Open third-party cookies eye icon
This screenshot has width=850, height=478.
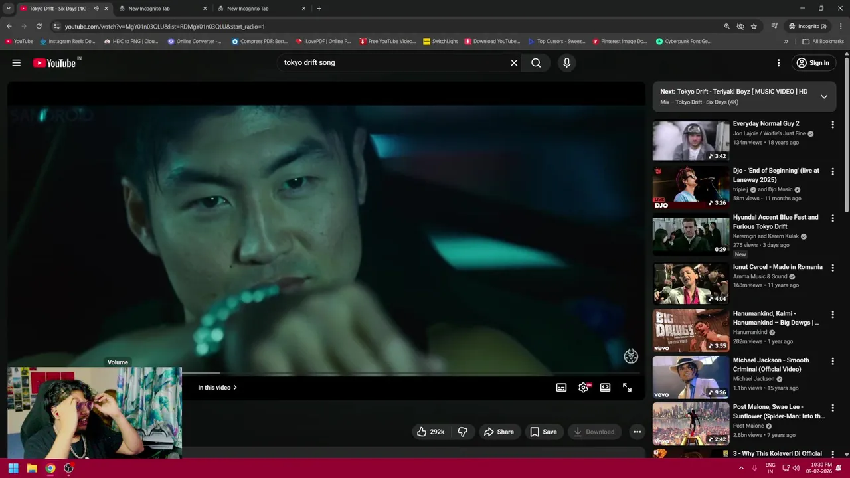(740, 26)
